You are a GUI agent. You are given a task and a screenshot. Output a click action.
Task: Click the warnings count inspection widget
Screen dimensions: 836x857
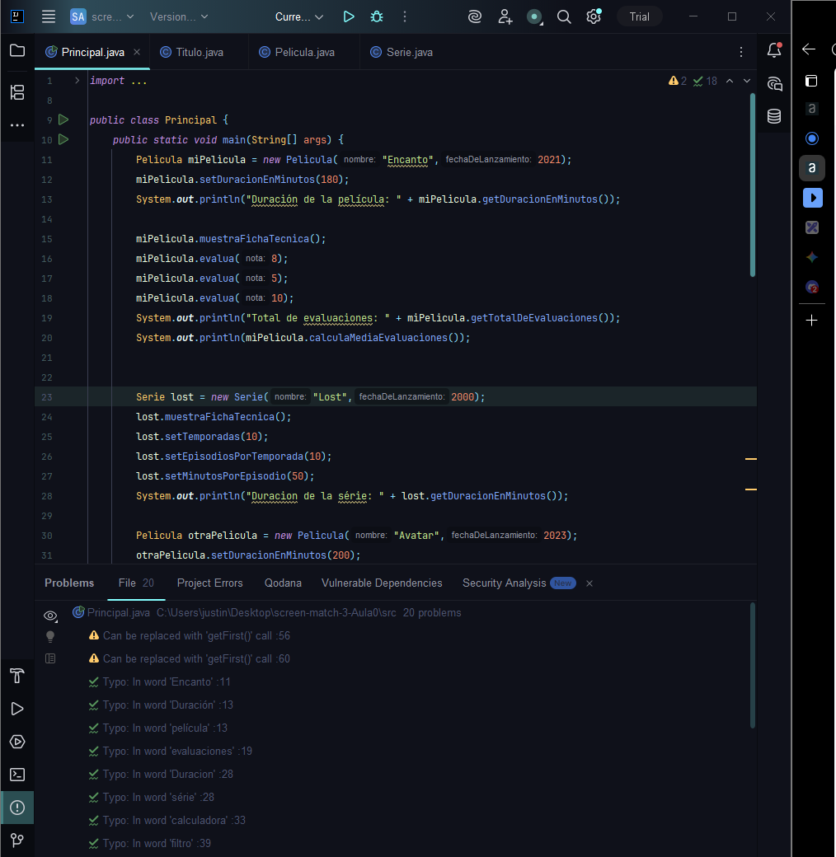tap(678, 81)
